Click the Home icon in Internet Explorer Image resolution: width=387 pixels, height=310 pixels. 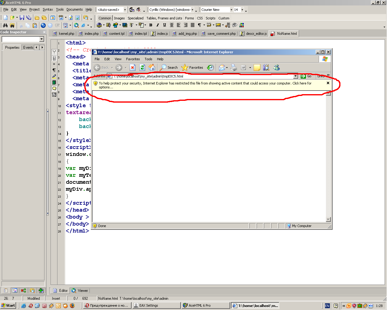coord(152,68)
